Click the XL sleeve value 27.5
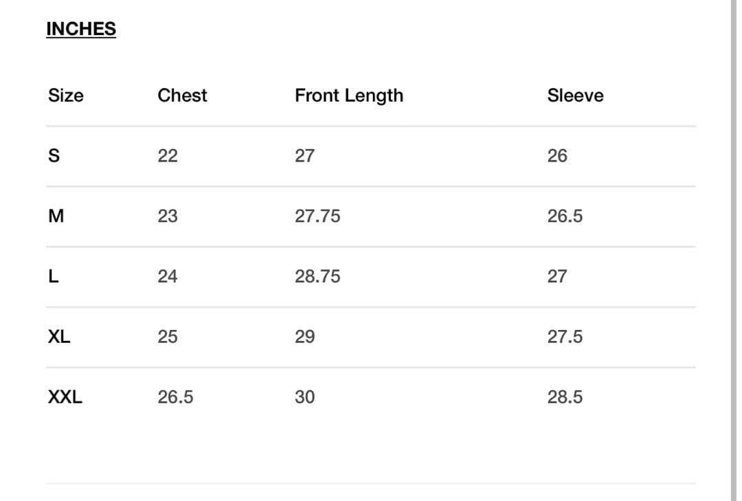This screenshot has height=501, width=742. 565,337
